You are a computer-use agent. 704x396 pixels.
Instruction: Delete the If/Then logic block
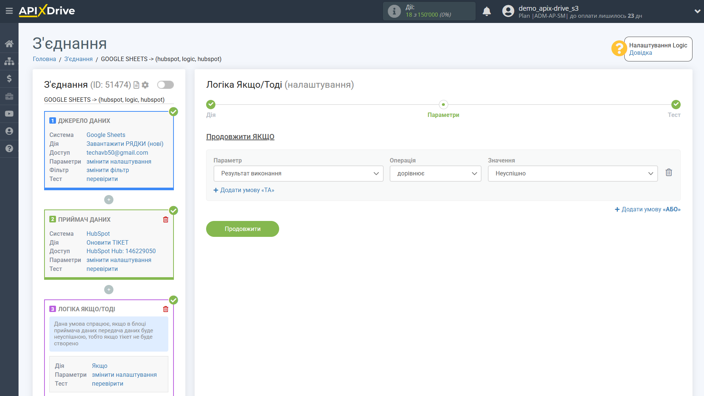point(166,309)
